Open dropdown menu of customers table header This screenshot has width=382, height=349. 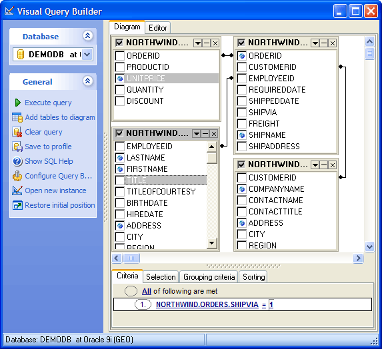coord(315,165)
